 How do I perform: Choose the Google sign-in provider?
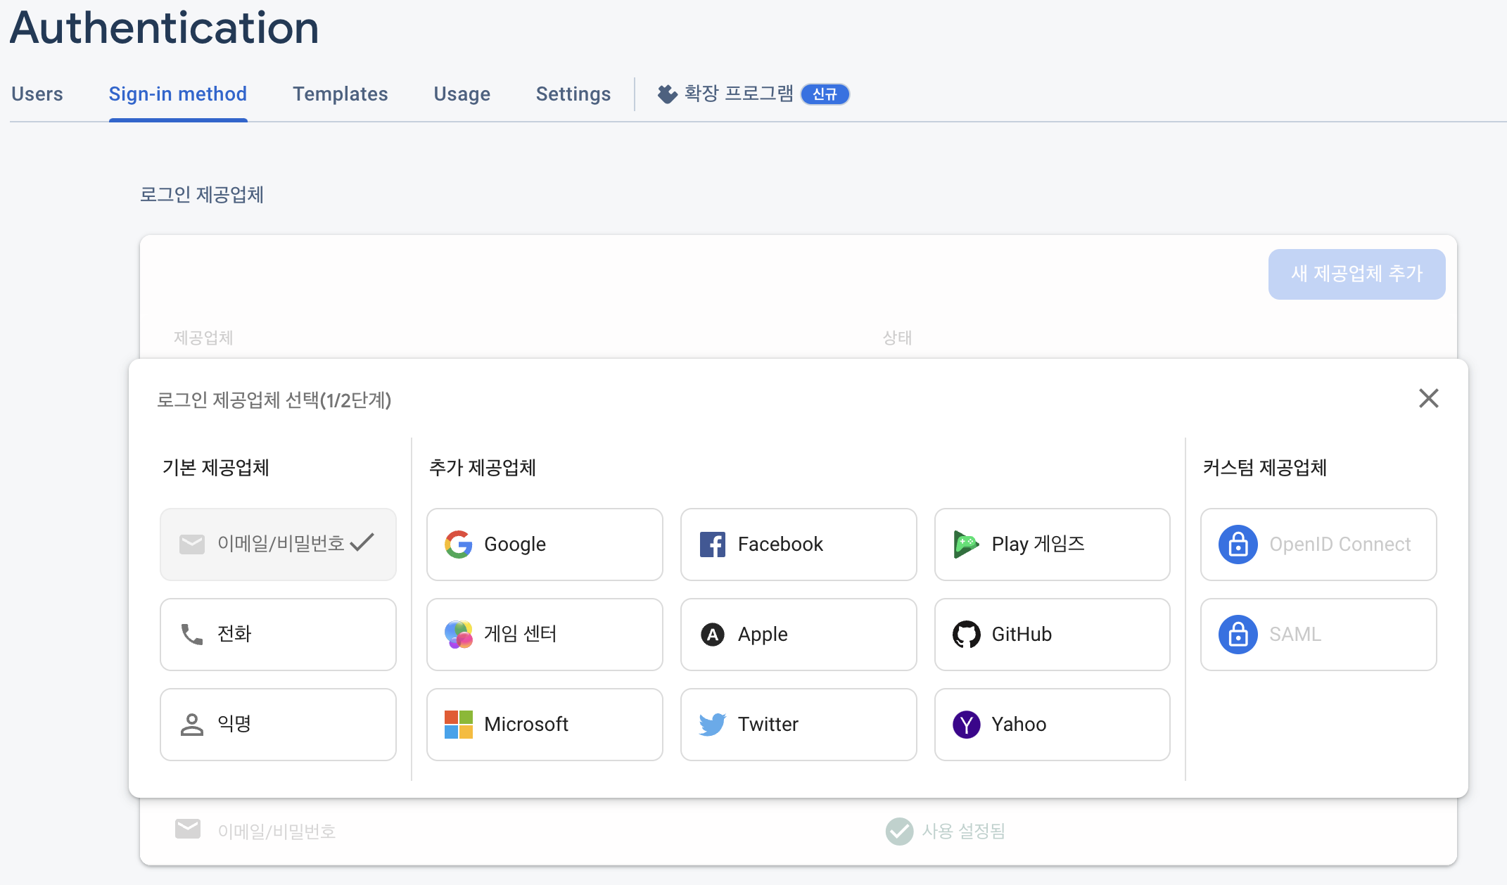544,544
